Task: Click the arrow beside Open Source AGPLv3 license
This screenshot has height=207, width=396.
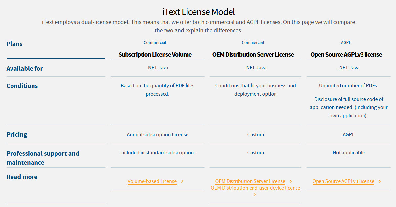Action: coord(380,181)
